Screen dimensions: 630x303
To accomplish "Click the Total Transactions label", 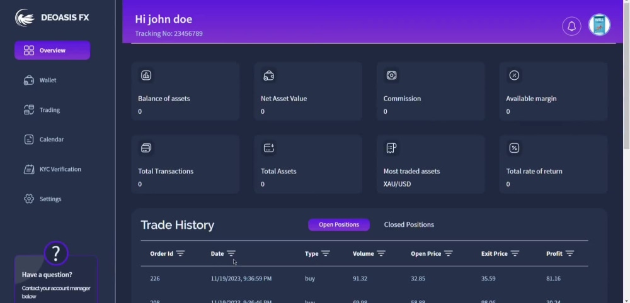I will [x=166, y=171].
